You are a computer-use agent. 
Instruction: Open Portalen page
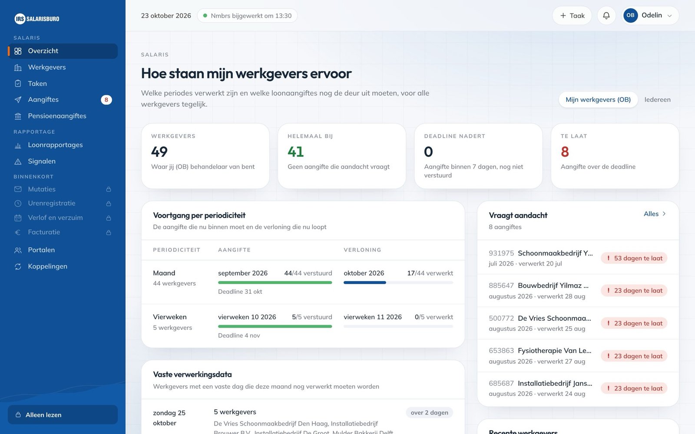[x=63, y=250]
